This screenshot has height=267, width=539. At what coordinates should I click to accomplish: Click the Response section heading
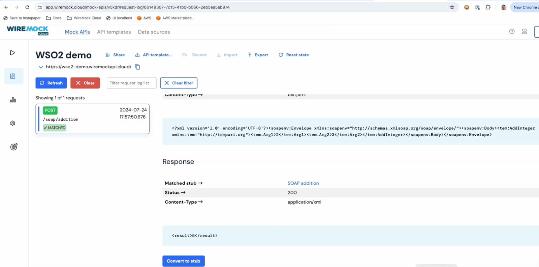click(178, 162)
